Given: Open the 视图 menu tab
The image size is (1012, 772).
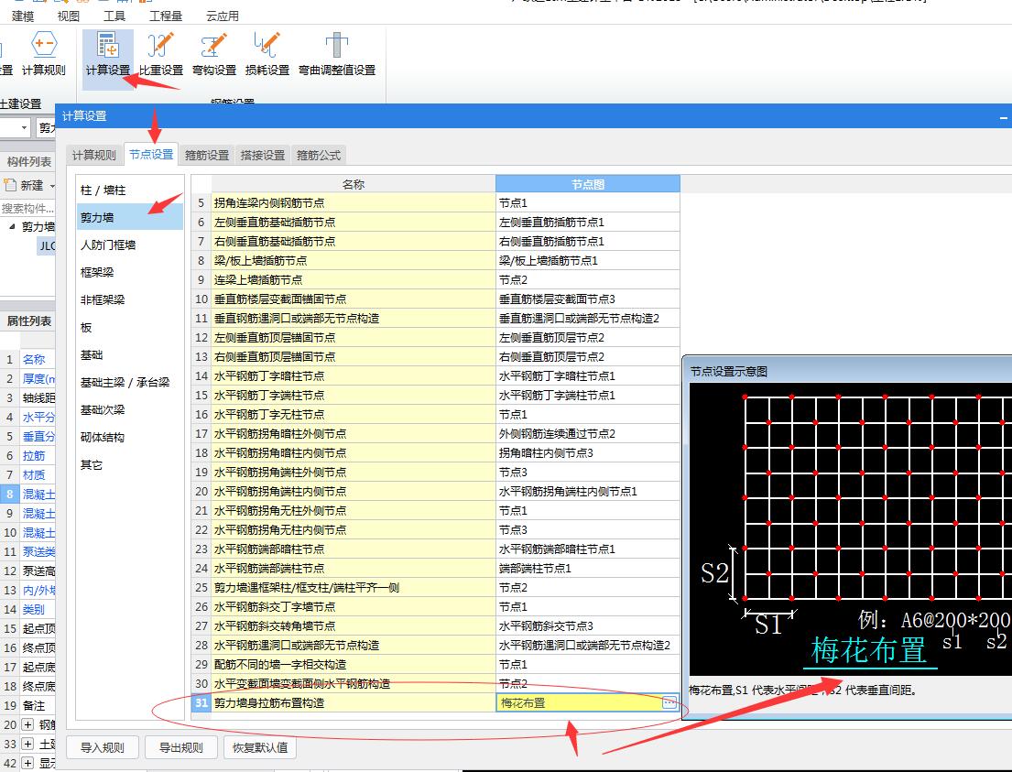Looking at the screenshot, I should [x=69, y=16].
